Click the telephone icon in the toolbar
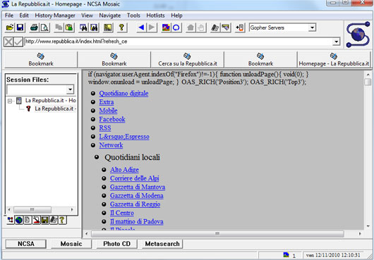The height and width of the screenshot is (260, 374). pos(215,27)
